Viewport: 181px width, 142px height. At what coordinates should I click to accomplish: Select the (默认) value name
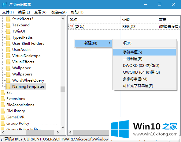(x=79, y=27)
